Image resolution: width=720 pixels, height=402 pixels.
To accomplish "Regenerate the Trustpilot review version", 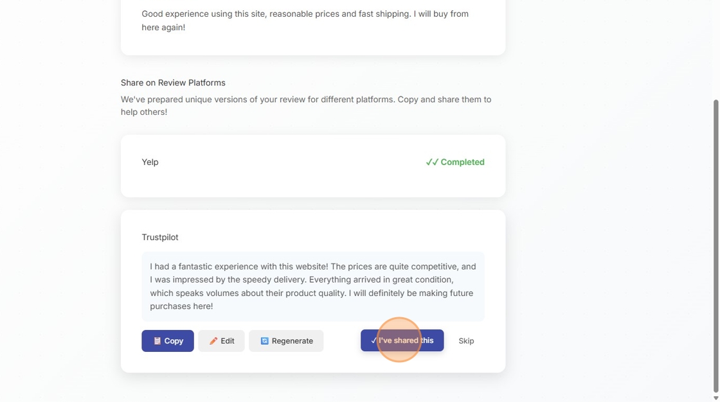I will pyautogui.click(x=286, y=341).
